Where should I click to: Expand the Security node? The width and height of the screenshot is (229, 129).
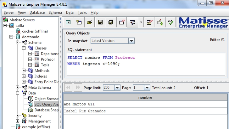(x=17, y=116)
